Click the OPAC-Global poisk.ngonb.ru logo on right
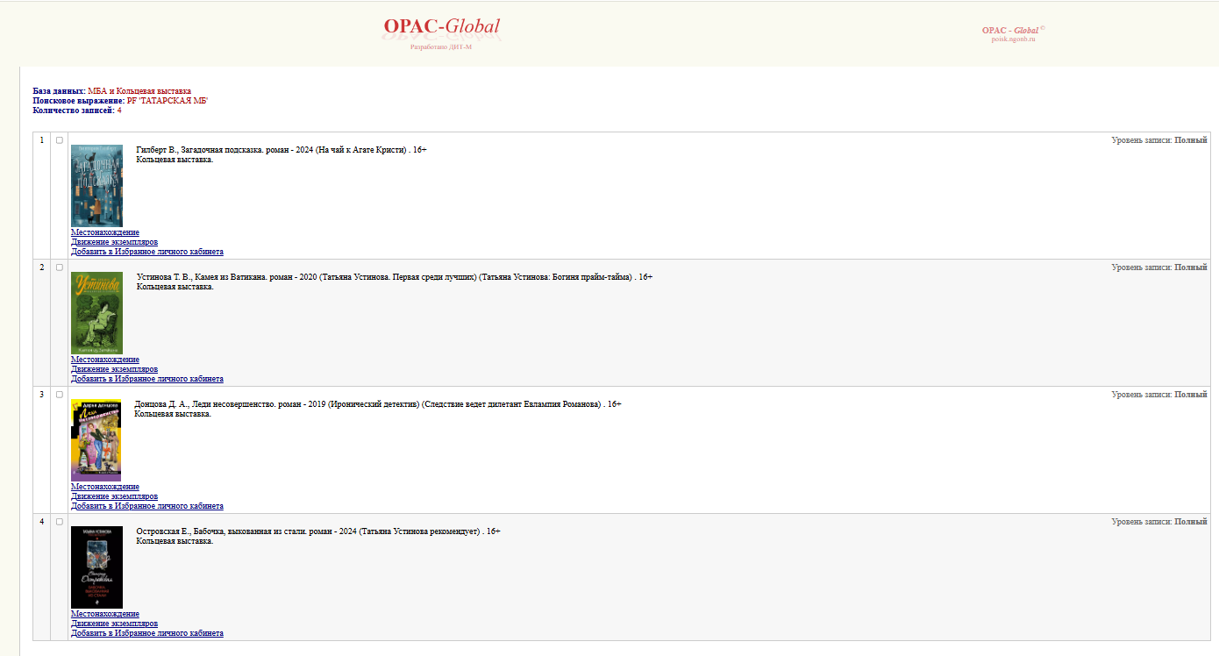 (x=1013, y=33)
